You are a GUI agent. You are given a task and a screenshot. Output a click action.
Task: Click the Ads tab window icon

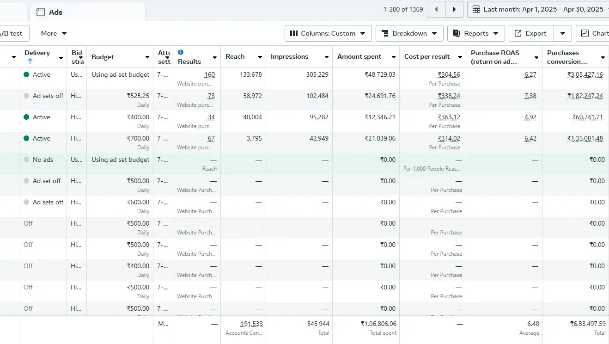(x=40, y=12)
